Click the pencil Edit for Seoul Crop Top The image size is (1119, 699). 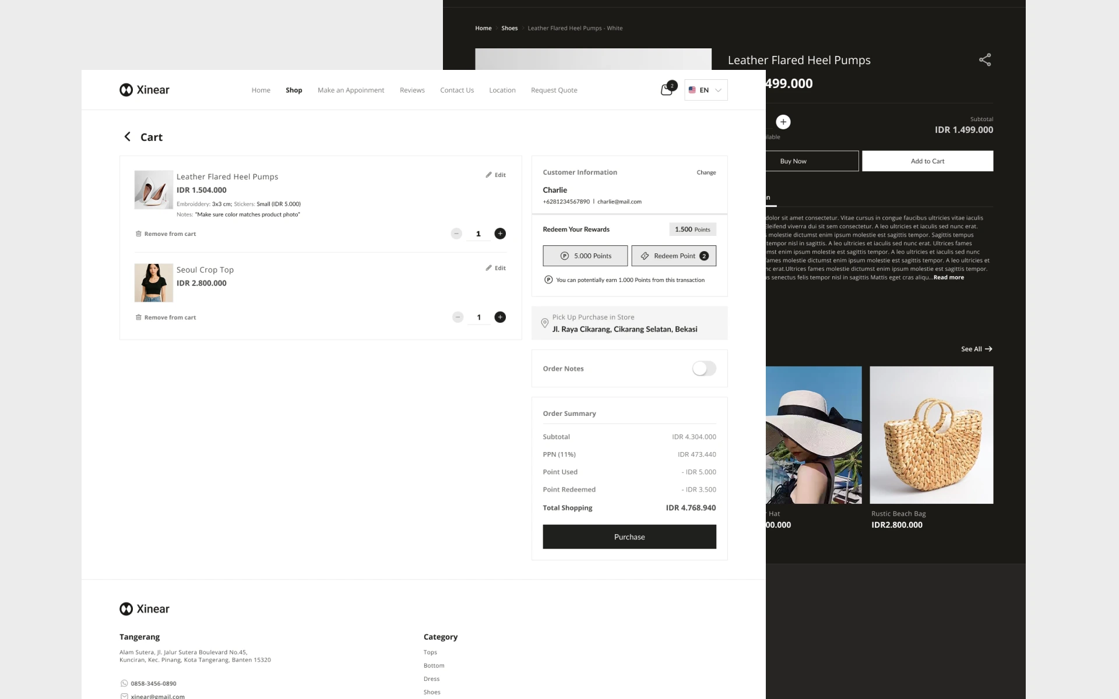coord(496,268)
